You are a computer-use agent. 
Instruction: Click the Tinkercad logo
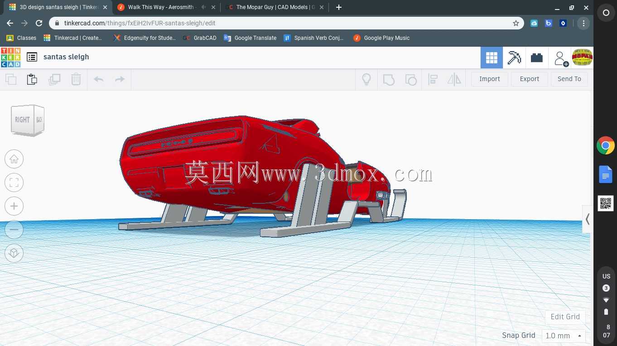coord(10,57)
